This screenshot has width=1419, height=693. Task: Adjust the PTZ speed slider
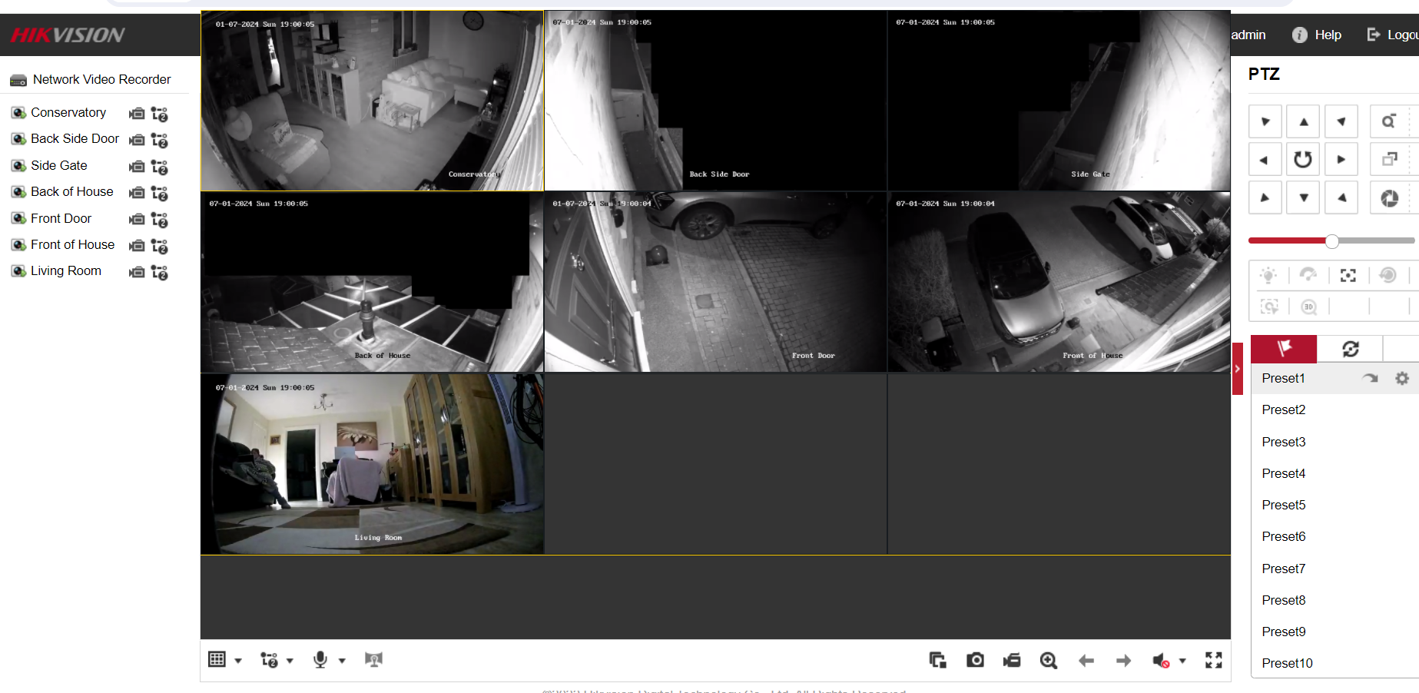click(1330, 240)
